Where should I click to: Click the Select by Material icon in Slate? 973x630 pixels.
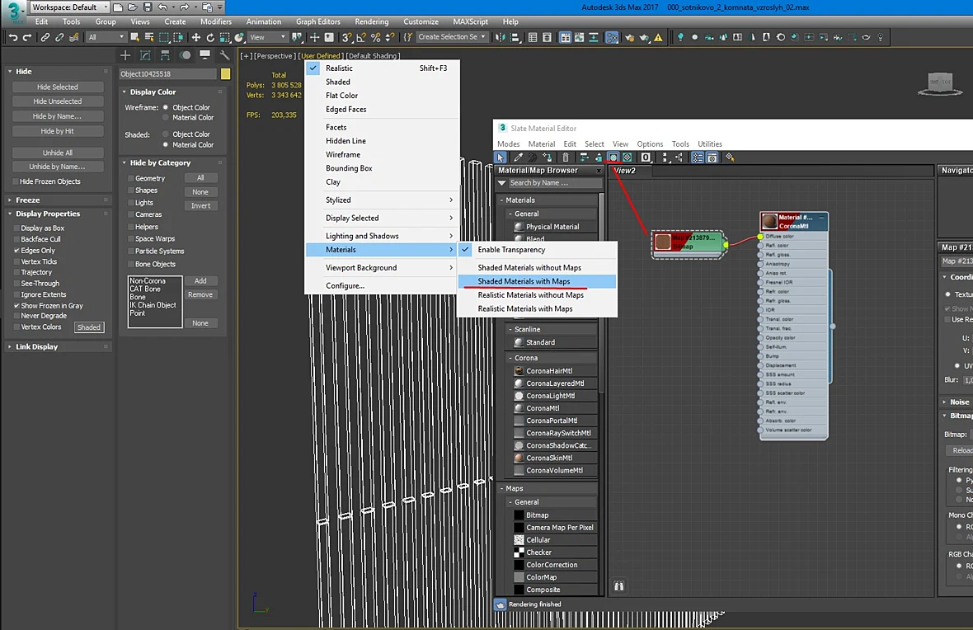pos(730,157)
